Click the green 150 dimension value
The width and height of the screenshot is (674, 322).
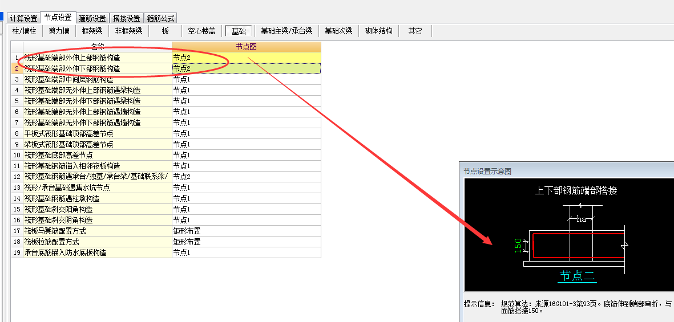point(518,246)
